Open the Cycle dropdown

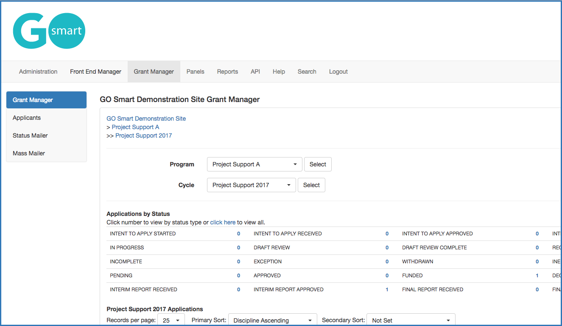coord(251,185)
